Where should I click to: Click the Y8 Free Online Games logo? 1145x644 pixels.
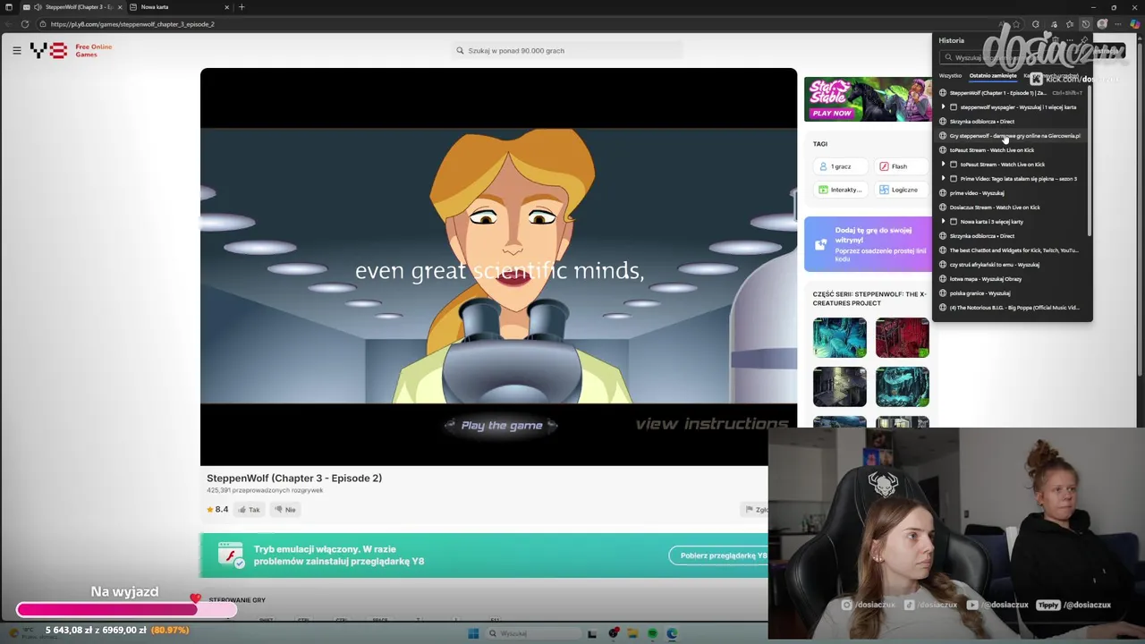(x=72, y=50)
